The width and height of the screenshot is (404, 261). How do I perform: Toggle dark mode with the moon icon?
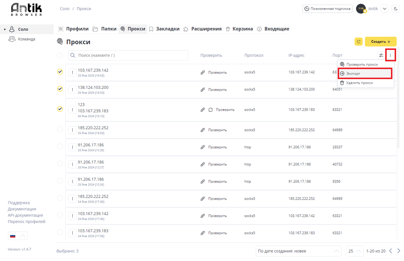point(396,9)
